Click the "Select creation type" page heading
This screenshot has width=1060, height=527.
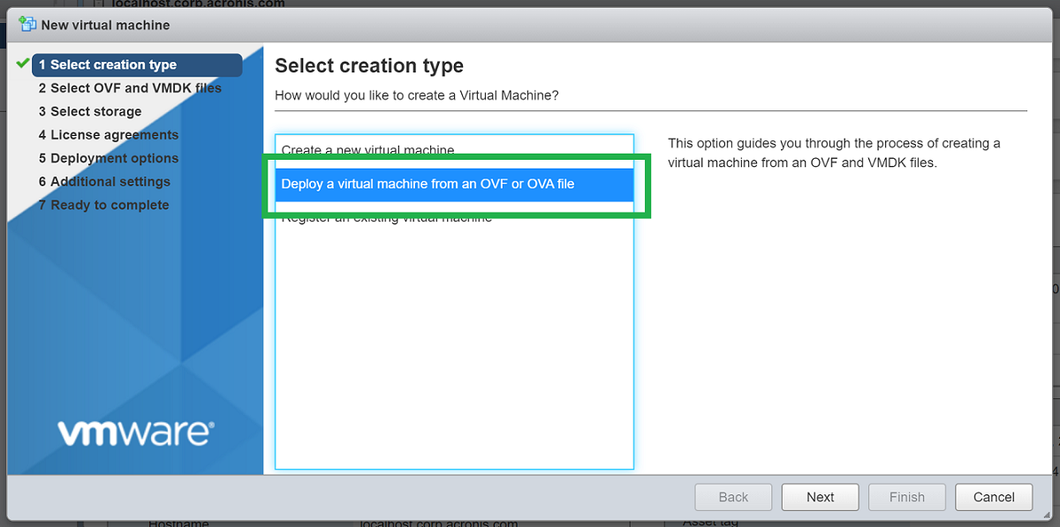pos(370,65)
